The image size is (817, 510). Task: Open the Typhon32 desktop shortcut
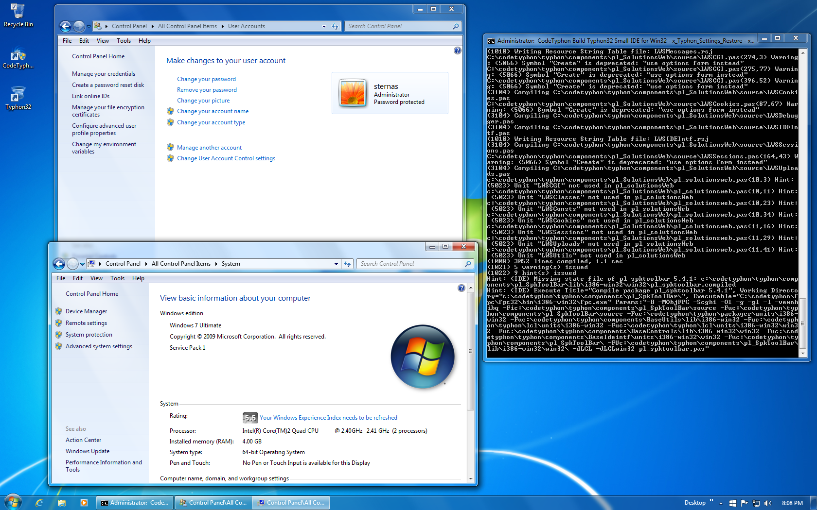(x=18, y=98)
